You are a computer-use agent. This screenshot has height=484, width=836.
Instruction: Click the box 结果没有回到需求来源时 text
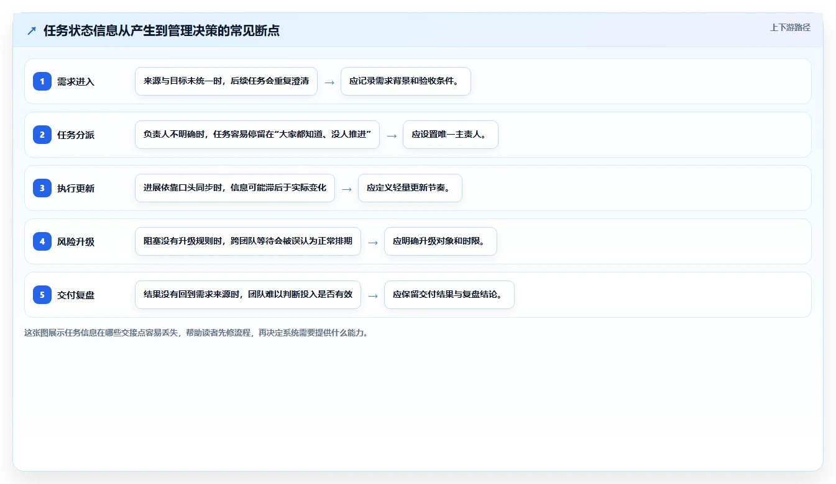point(248,295)
